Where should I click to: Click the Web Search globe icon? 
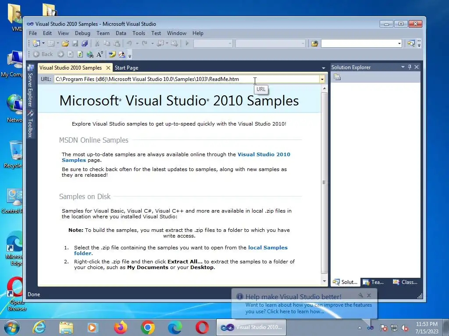90,54
